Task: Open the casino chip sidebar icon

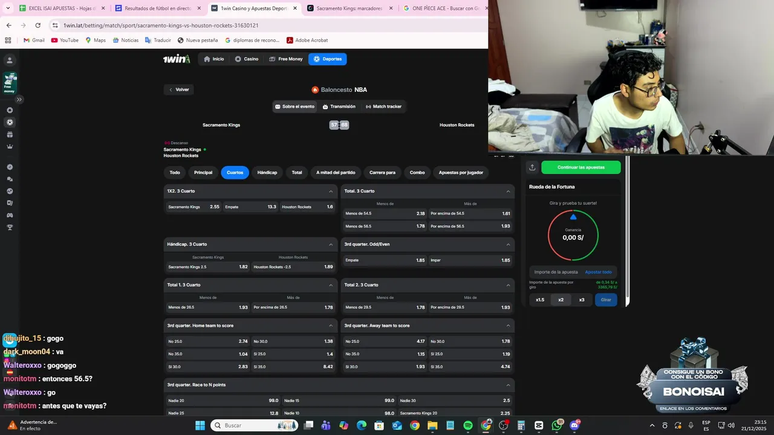Action: (10, 110)
